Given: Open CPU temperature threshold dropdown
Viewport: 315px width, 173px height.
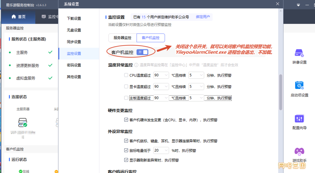Looking at the screenshot, I should pos(161,75).
